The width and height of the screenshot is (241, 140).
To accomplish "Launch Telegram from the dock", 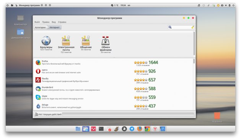I will (132, 129).
